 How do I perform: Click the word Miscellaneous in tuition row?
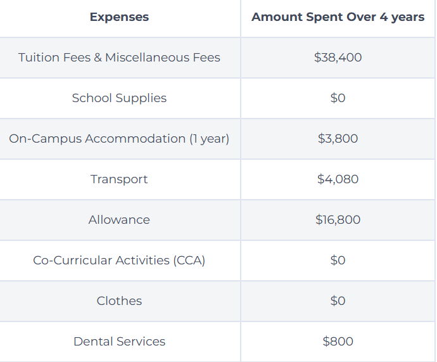pos(147,58)
